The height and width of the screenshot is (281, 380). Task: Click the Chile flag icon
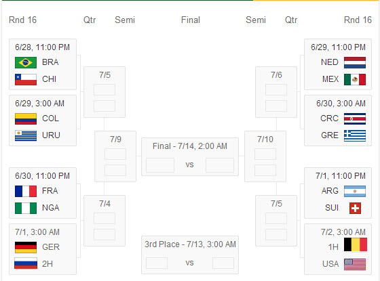(26, 80)
